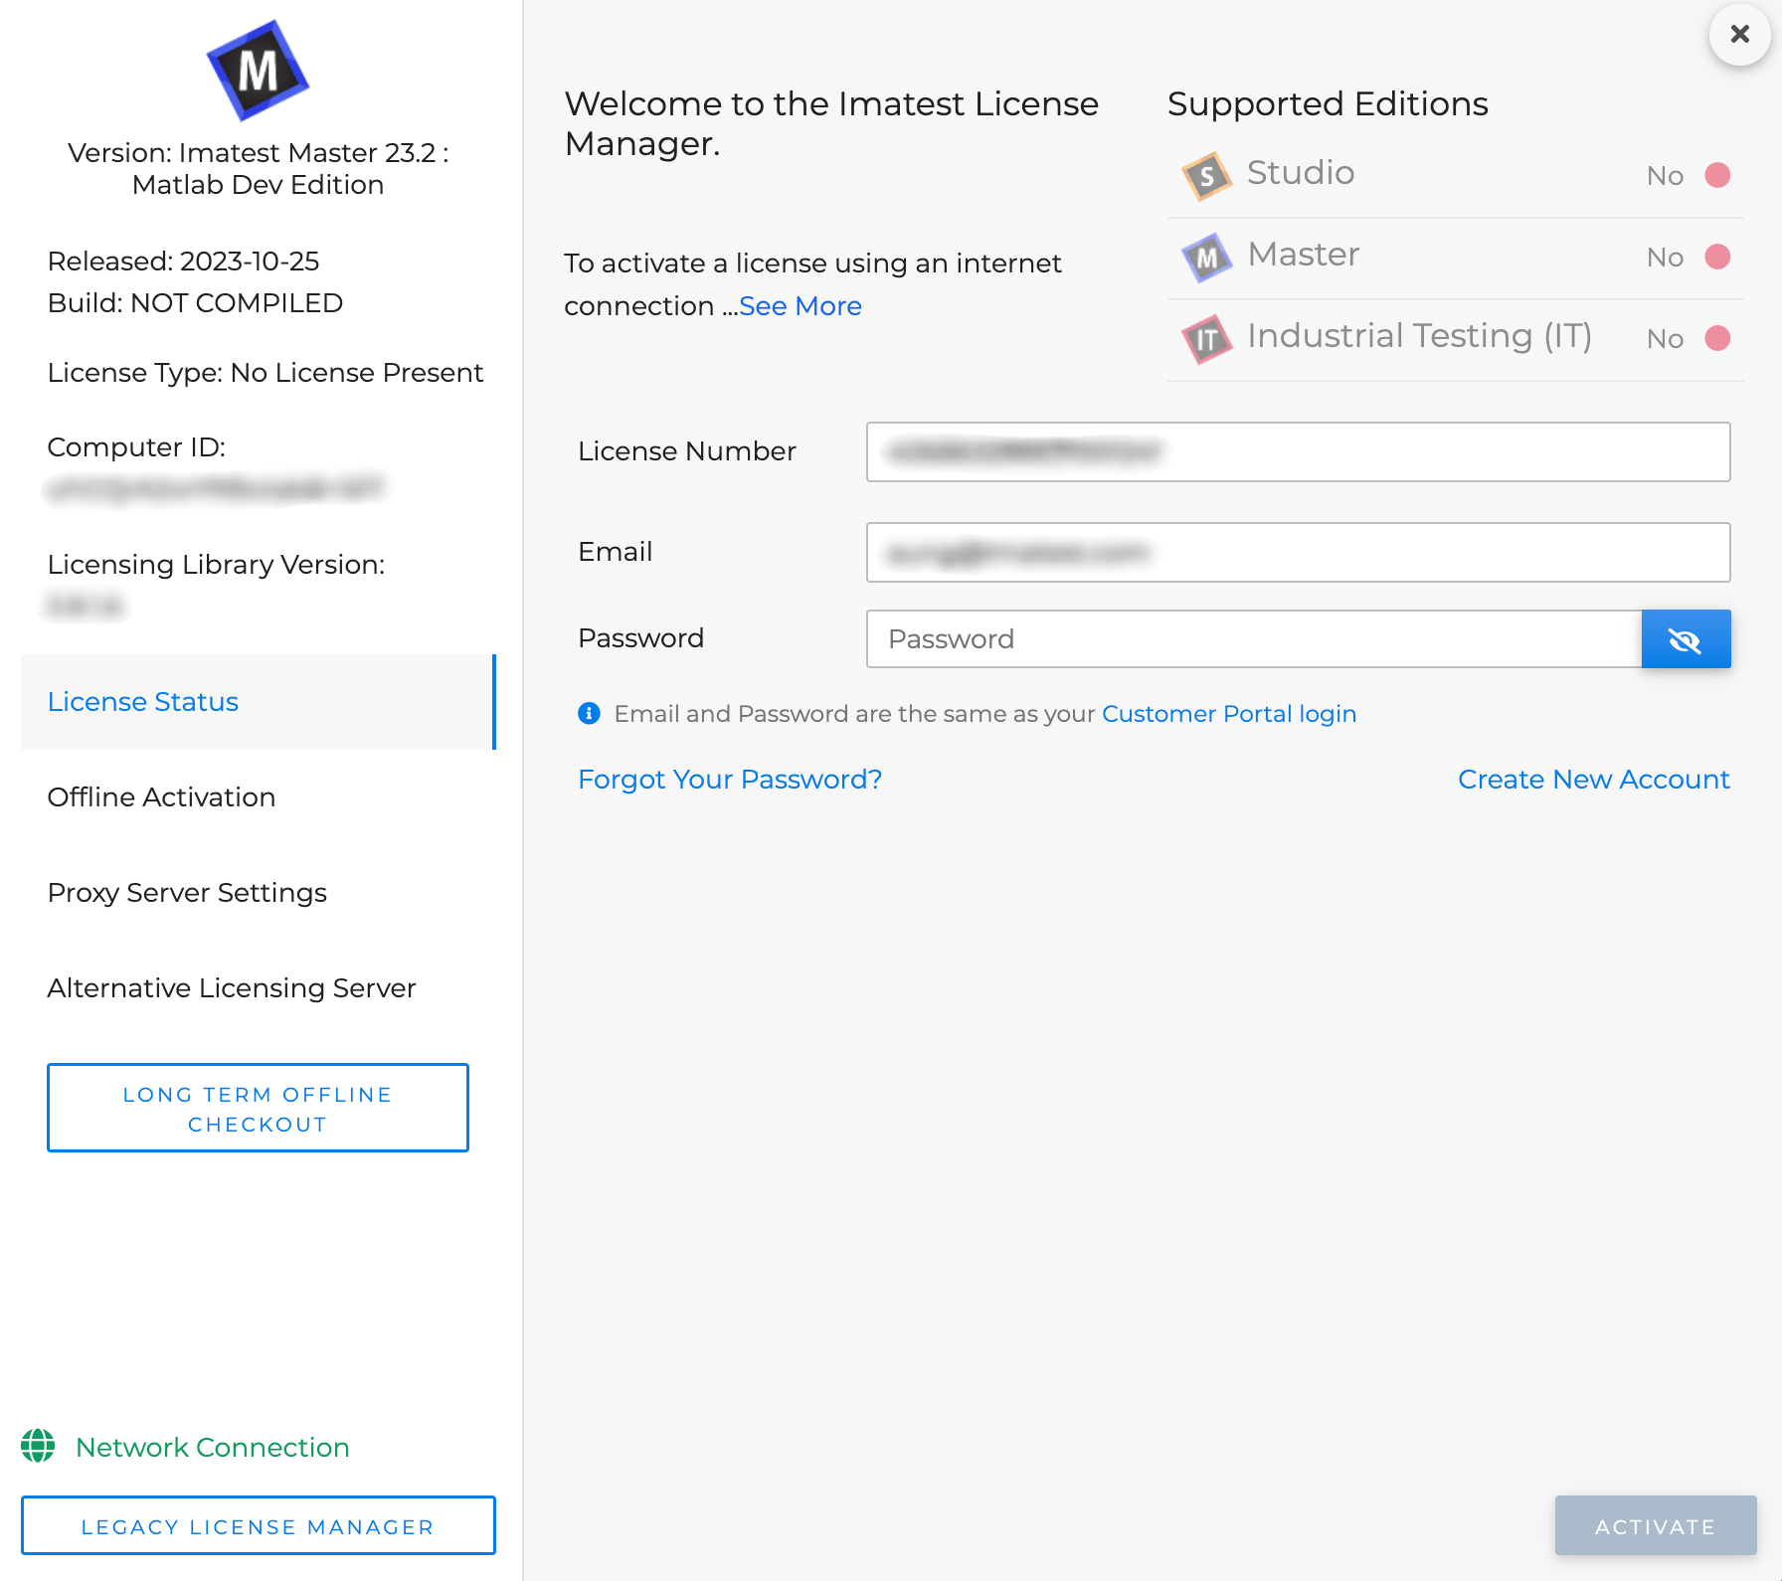Click the Studio edition label
Viewport: 1782px width, 1581px height.
click(x=1300, y=173)
